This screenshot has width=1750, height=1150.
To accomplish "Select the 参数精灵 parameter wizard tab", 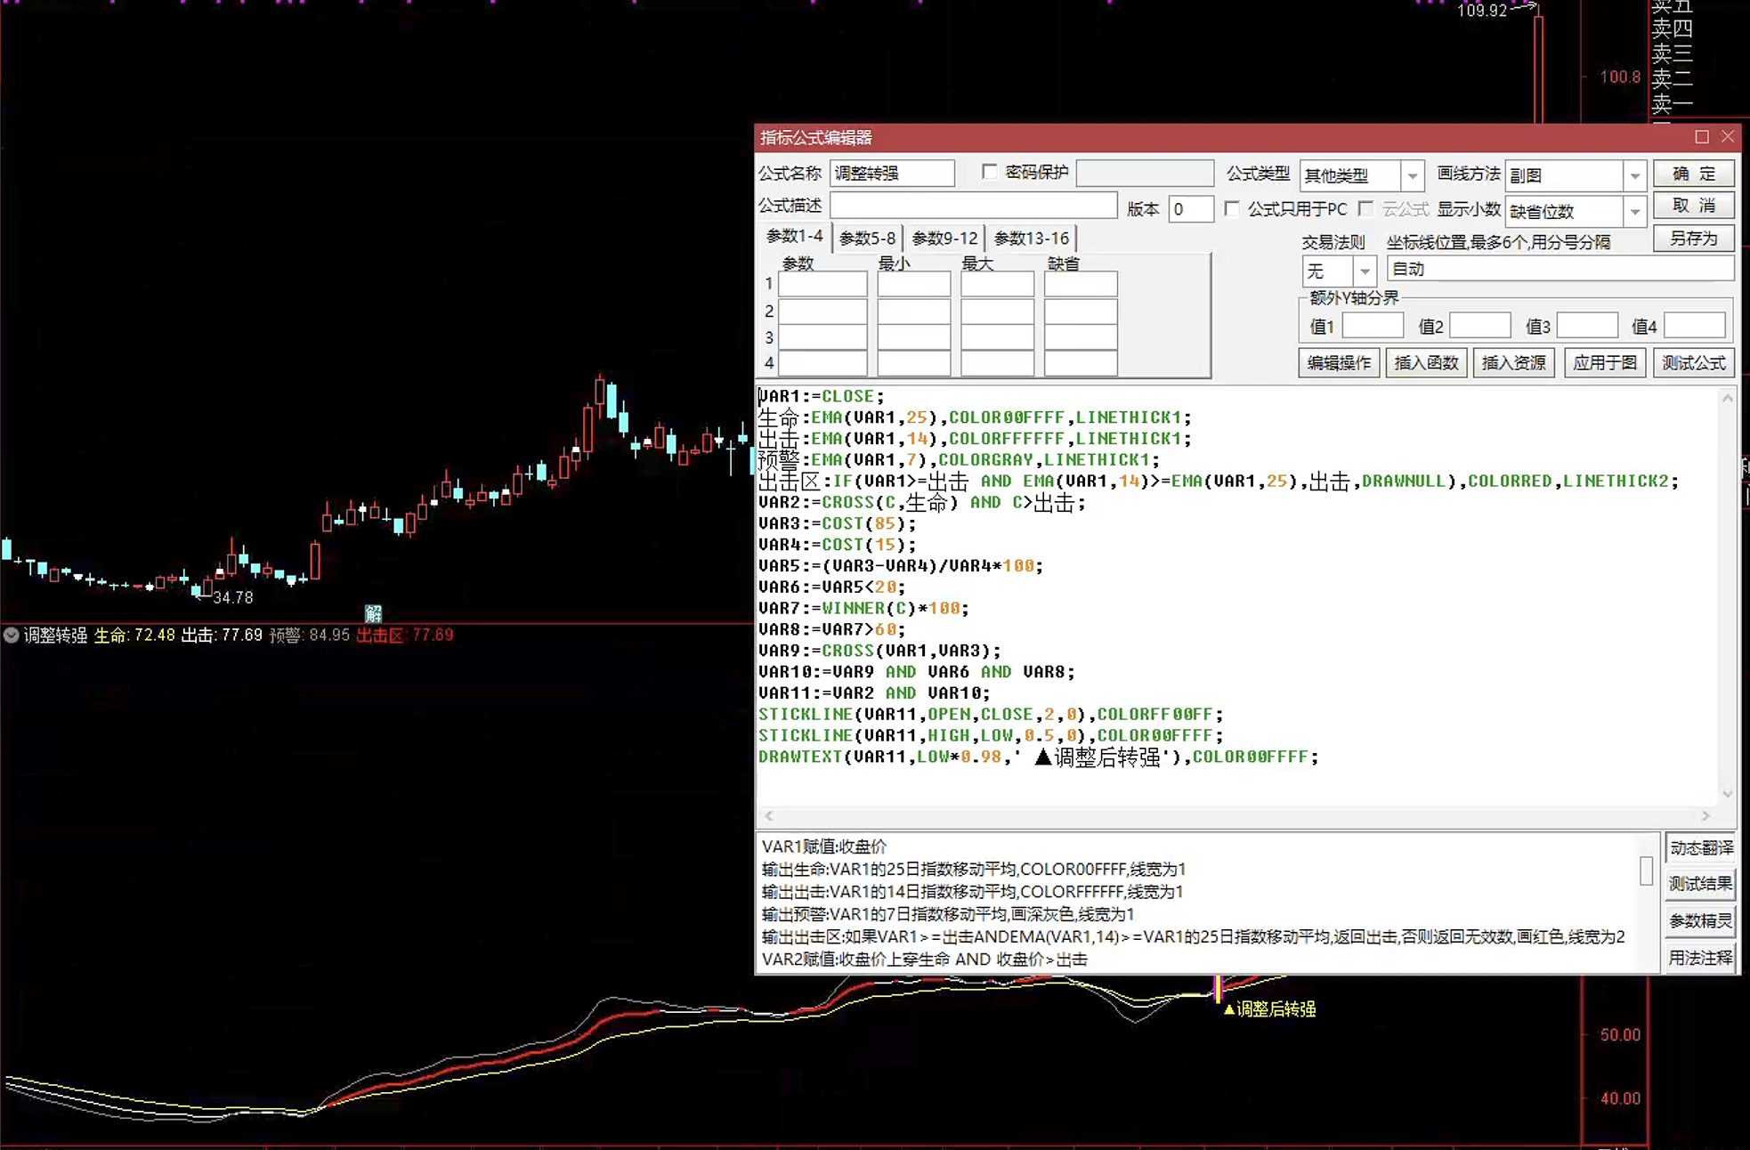I will click(1701, 921).
